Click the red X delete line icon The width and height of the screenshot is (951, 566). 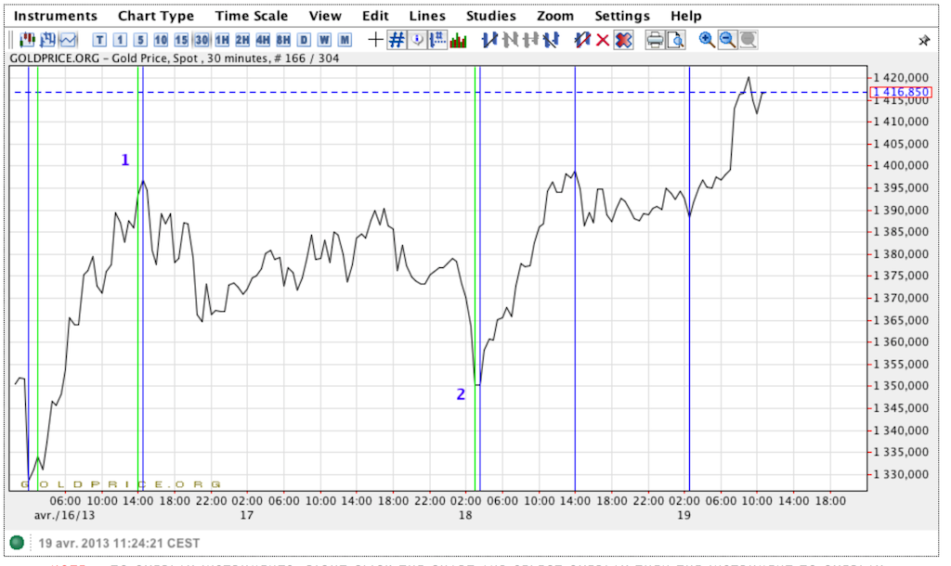pyautogui.click(x=603, y=40)
